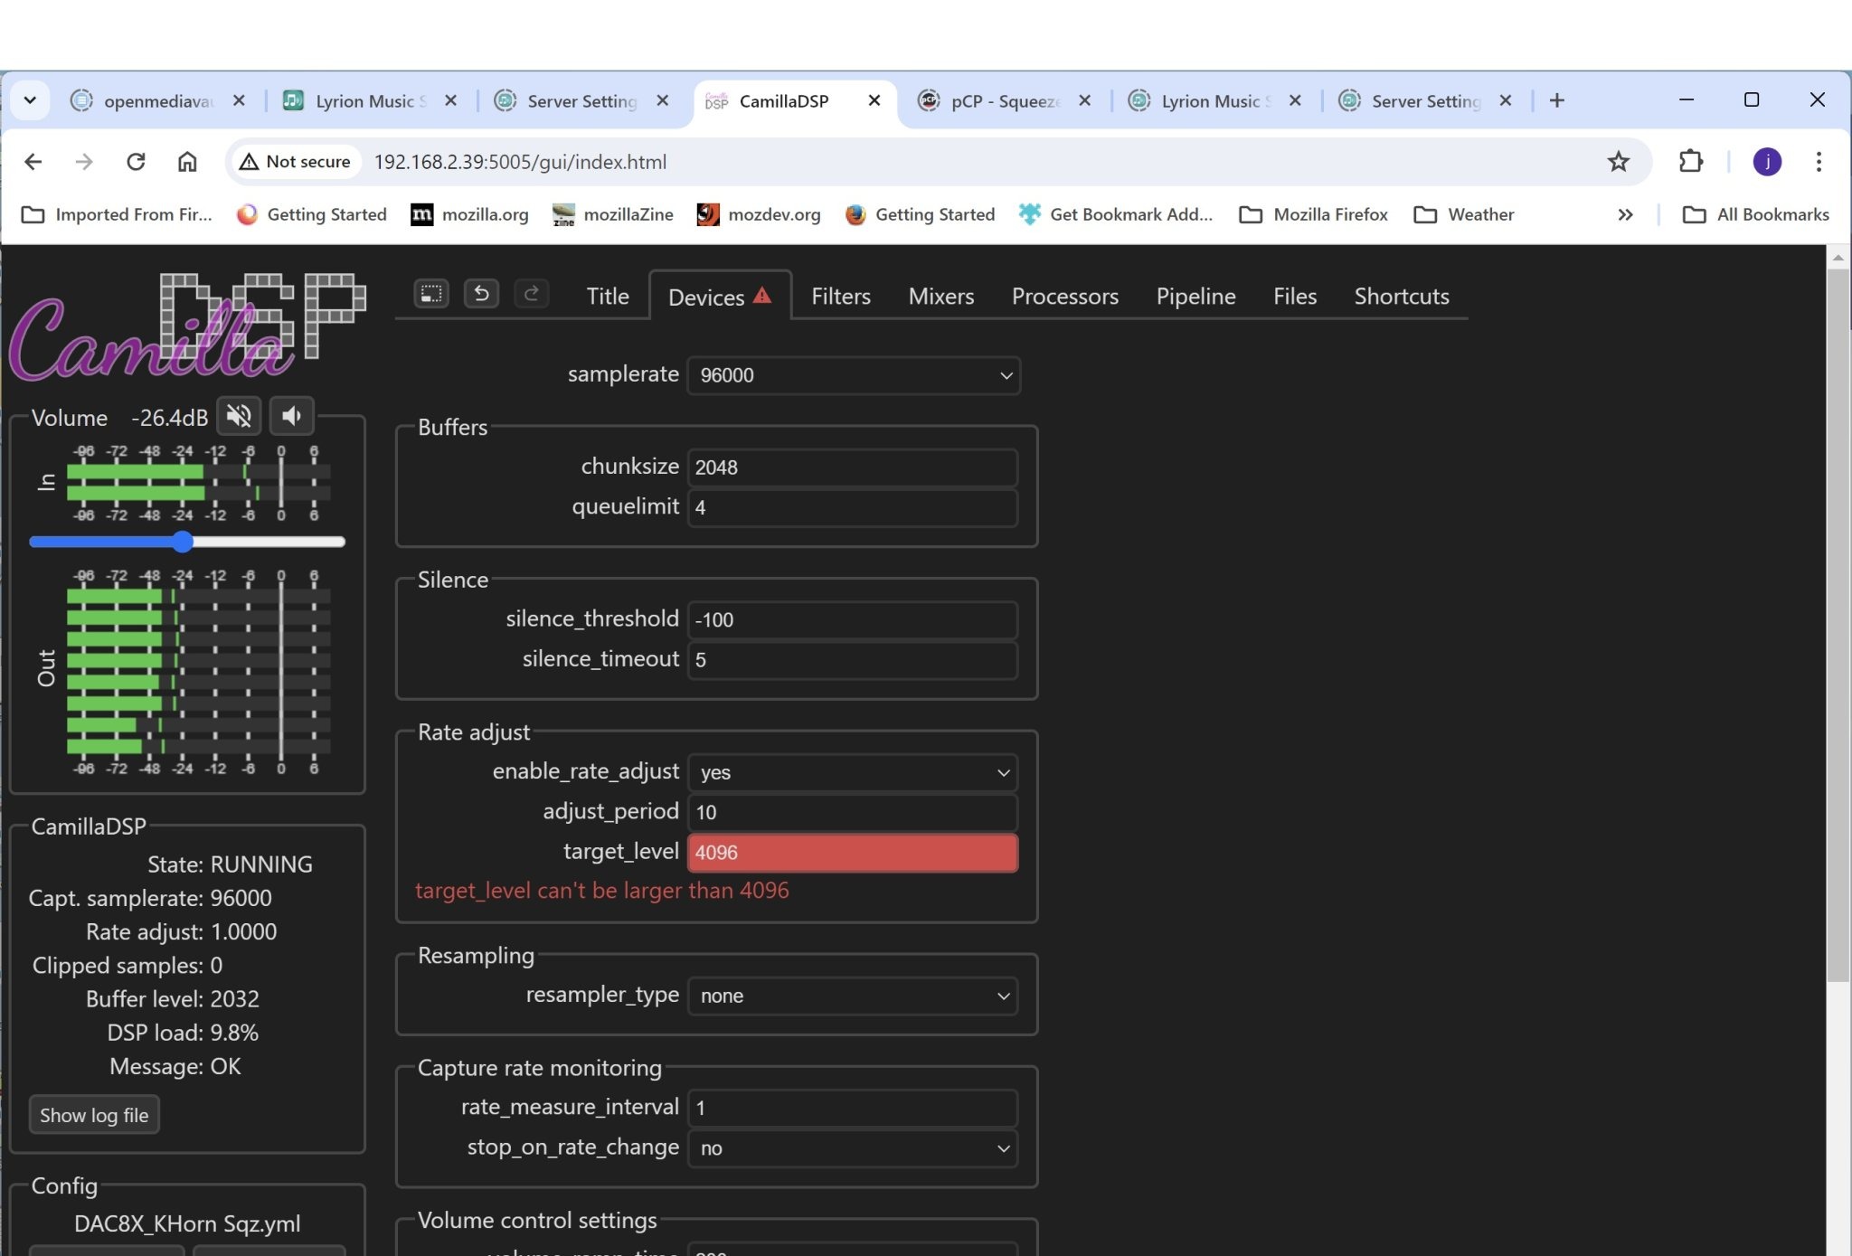The width and height of the screenshot is (1852, 1256).
Task: Expand the samplerate dropdown
Action: pos(854,375)
